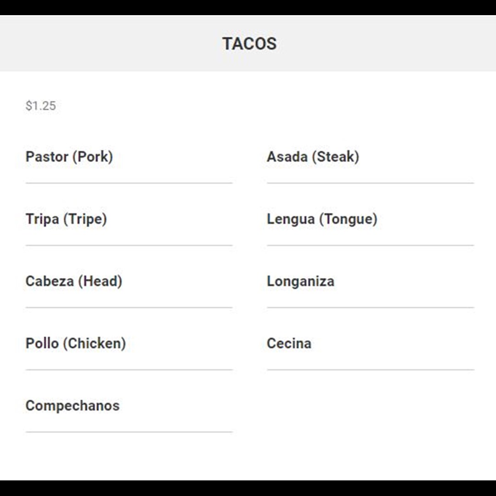Click the divider line under Pastor (Pork)

click(x=129, y=183)
